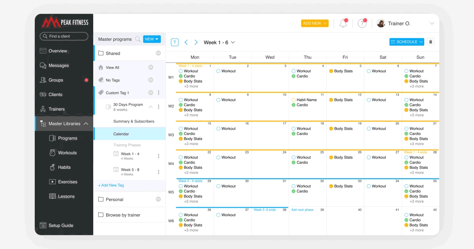Toggle the Workout circle on Tuesday W1

coord(218,71)
